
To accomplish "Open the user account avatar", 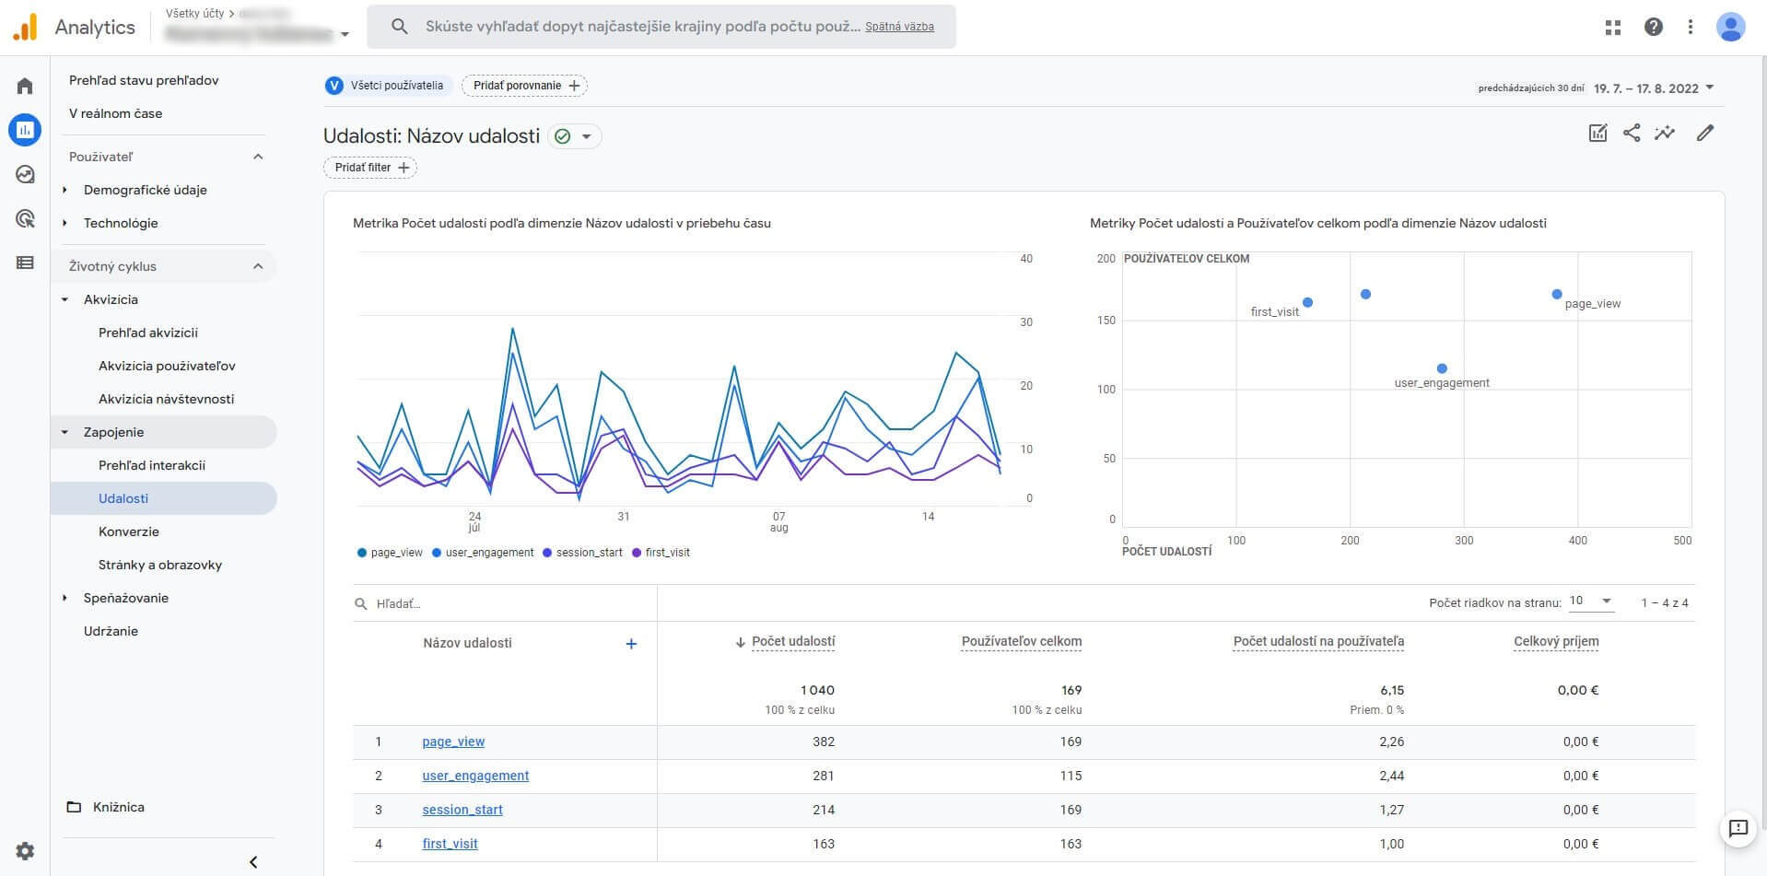I will (x=1730, y=28).
